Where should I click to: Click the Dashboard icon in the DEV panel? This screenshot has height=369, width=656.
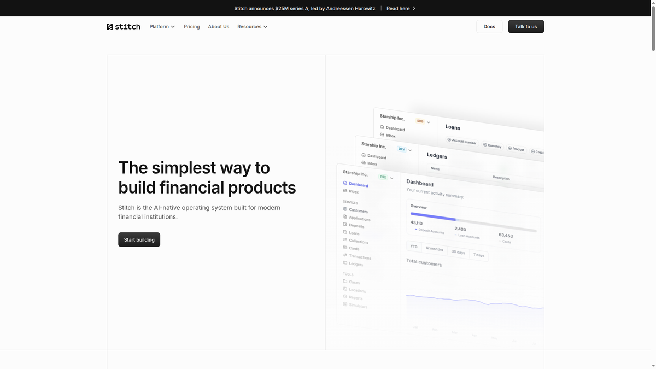(x=364, y=155)
